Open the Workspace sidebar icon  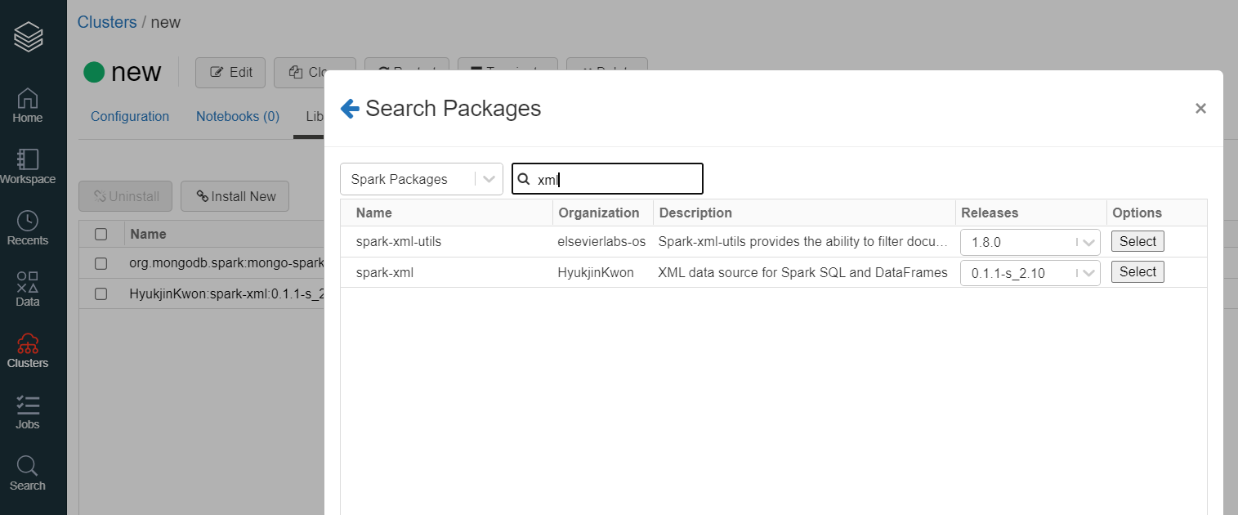[x=27, y=166]
